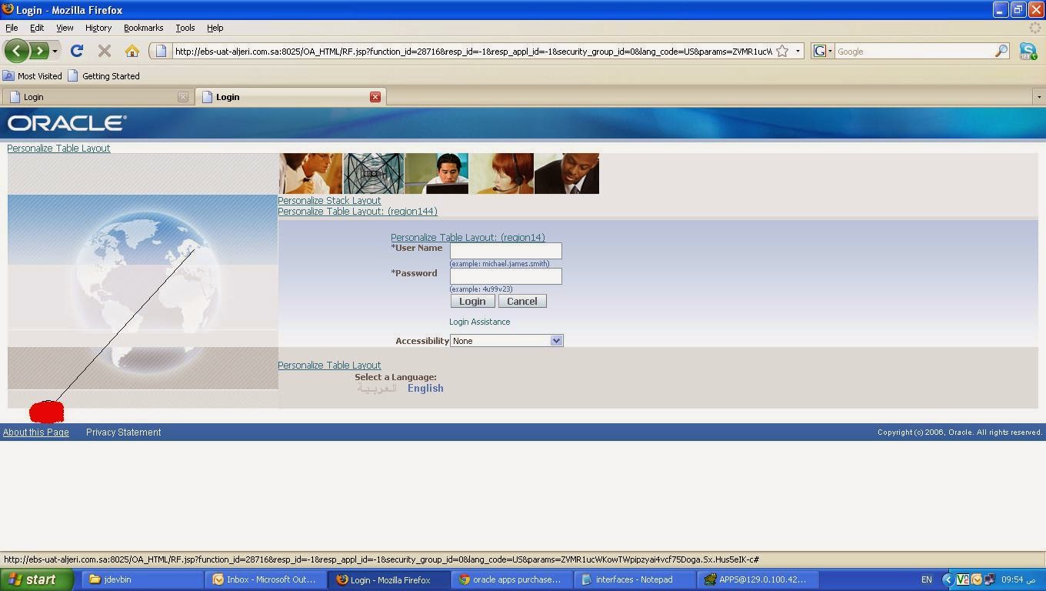Click the URL address field
The height and width of the screenshot is (591, 1046).
tap(472, 52)
